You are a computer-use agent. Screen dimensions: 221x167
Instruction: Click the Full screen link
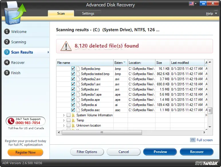pos(204,140)
